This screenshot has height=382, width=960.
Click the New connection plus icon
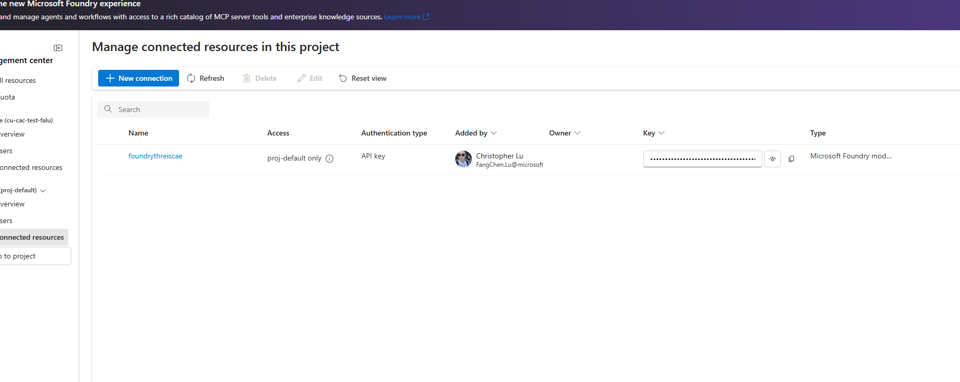coord(110,78)
